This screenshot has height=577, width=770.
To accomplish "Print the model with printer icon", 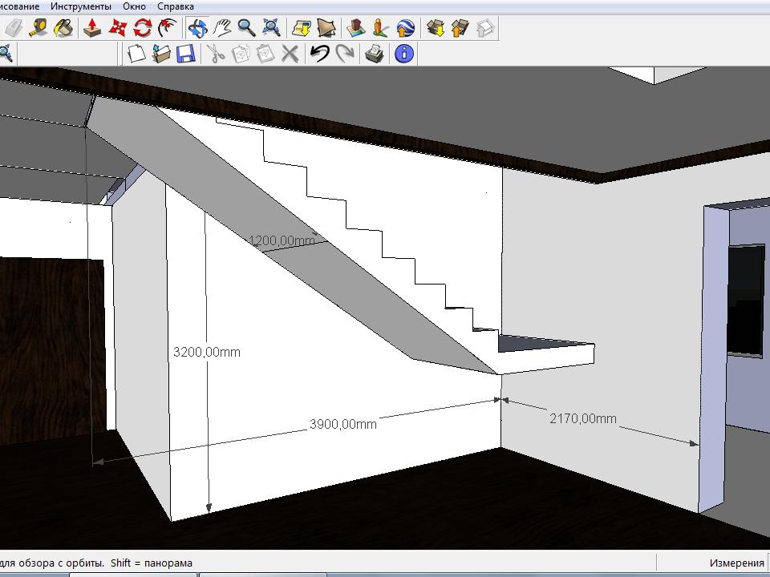I will tap(375, 54).
